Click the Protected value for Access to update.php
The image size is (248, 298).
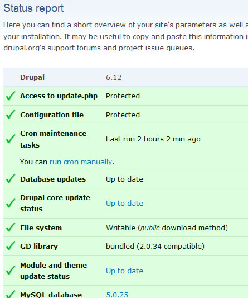(123, 96)
